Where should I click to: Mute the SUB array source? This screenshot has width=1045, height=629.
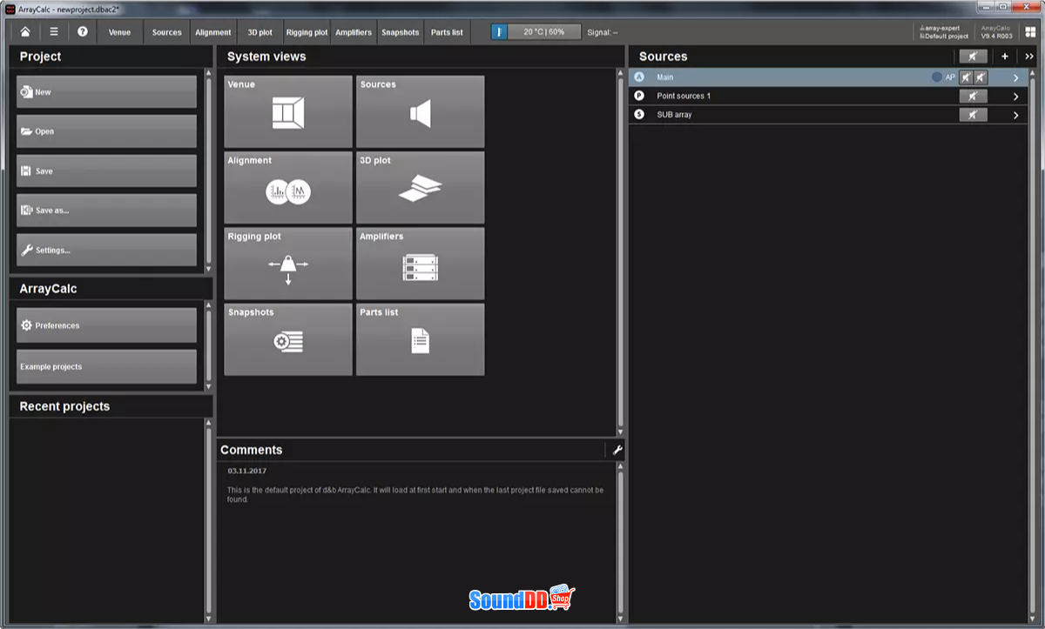(x=974, y=115)
